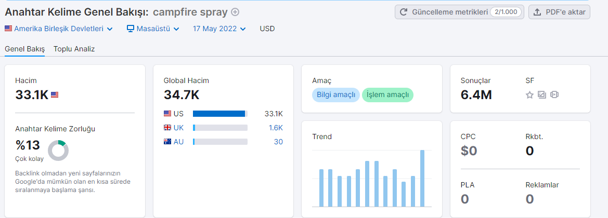Click the AU country link
The image size is (608, 218).
(179, 142)
